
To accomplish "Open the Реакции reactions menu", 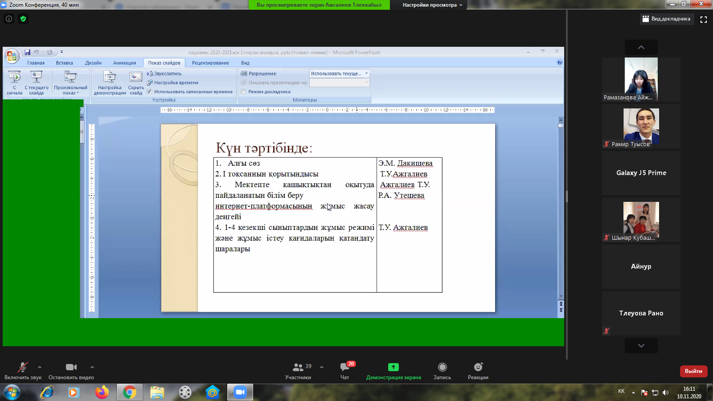I will 478,371.
